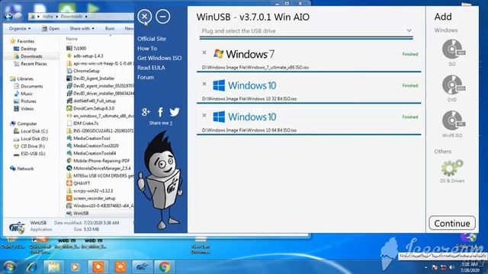Remove the Windows 10 64 Bit entry
The height and width of the screenshot is (274, 488).
coord(204,115)
